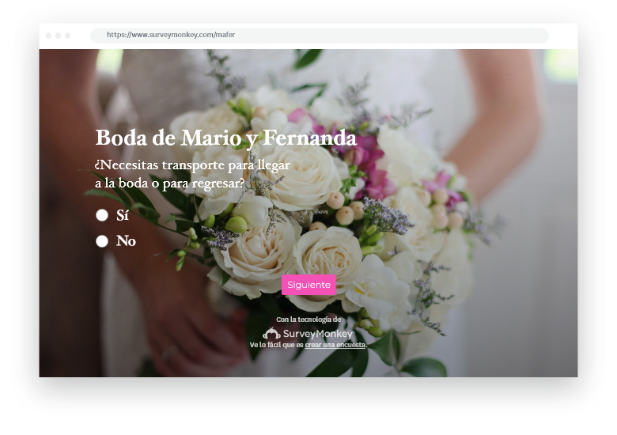Viewport: 617px width, 435px height.
Task: Open the "crear una encuesta" link
Action: 335,345
